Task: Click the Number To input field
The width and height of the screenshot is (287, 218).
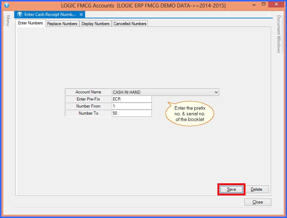Action: coord(132,113)
